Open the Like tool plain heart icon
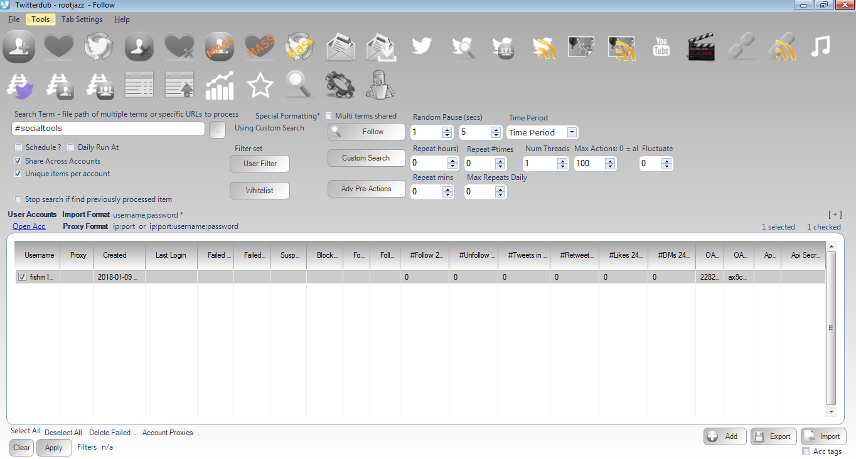This screenshot has width=856, height=459. coord(59,46)
